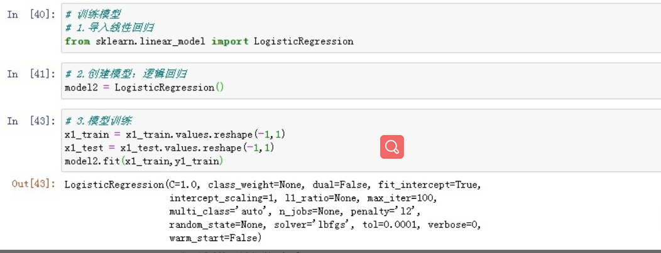The width and height of the screenshot is (661, 253).
Task: Click the red magnifier search icon
Action: [x=391, y=147]
